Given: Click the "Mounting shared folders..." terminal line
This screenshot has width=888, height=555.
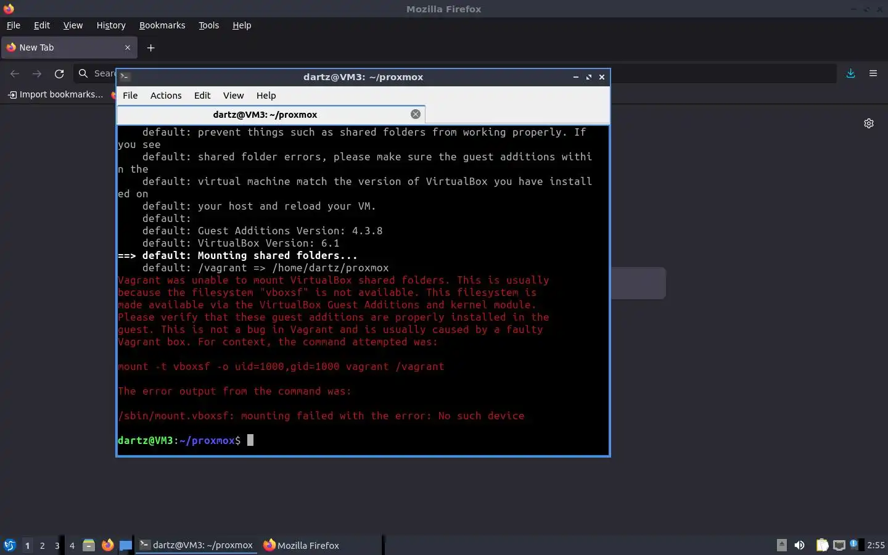Looking at the screenshot, I should [x=237, y=255].
